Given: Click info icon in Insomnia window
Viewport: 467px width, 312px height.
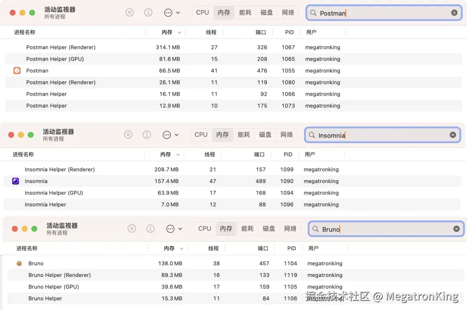Looking at the screenshot, I should (x=147, y=135).
